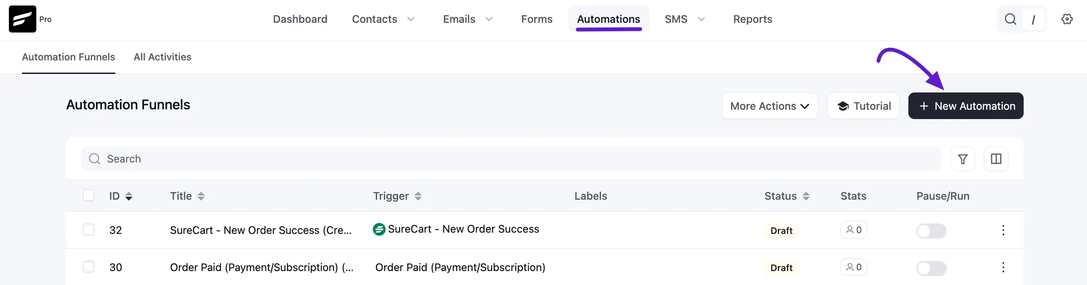Image resolution: width=1087 pixels, height=285 pixels.
Task: Open SureCart - New Order Success automation title
Action: click(261, 230)
